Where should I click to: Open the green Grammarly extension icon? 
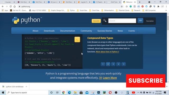(x=131, y=6)
